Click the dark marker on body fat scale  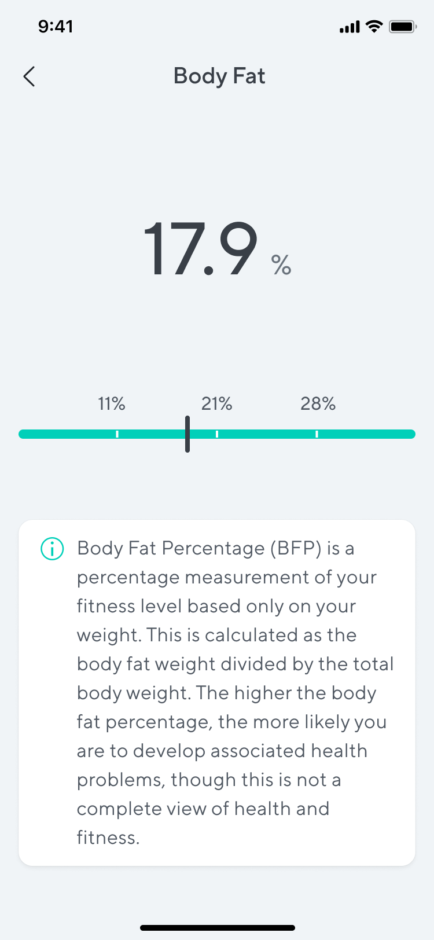[x=187, y=434]
